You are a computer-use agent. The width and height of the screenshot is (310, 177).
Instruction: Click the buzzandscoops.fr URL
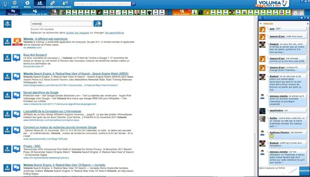(x=33, y=67)
